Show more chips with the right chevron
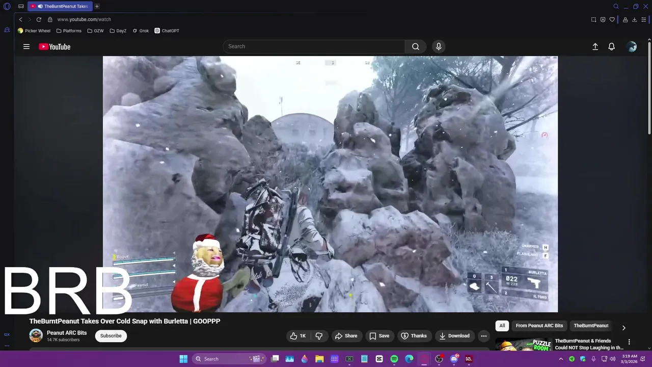 (623, 328)
